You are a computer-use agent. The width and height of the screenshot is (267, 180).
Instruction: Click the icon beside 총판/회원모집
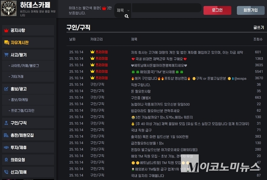[x=6, y=135]
